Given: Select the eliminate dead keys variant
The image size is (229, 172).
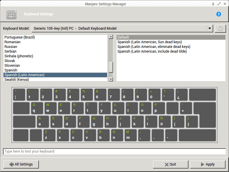Looking at the screenshot, I should tap(171, 47).
